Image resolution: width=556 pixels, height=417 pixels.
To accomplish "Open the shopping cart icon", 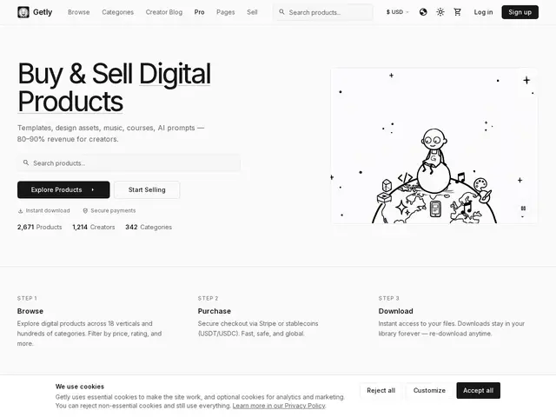I will coord(458,12).
